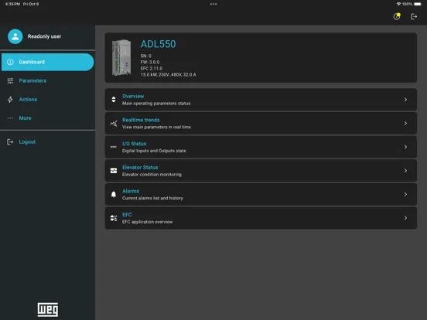Viewport: 427px width, 320px height.
Task: Click the 4:35 PM clock text
Action: point(12,4)
